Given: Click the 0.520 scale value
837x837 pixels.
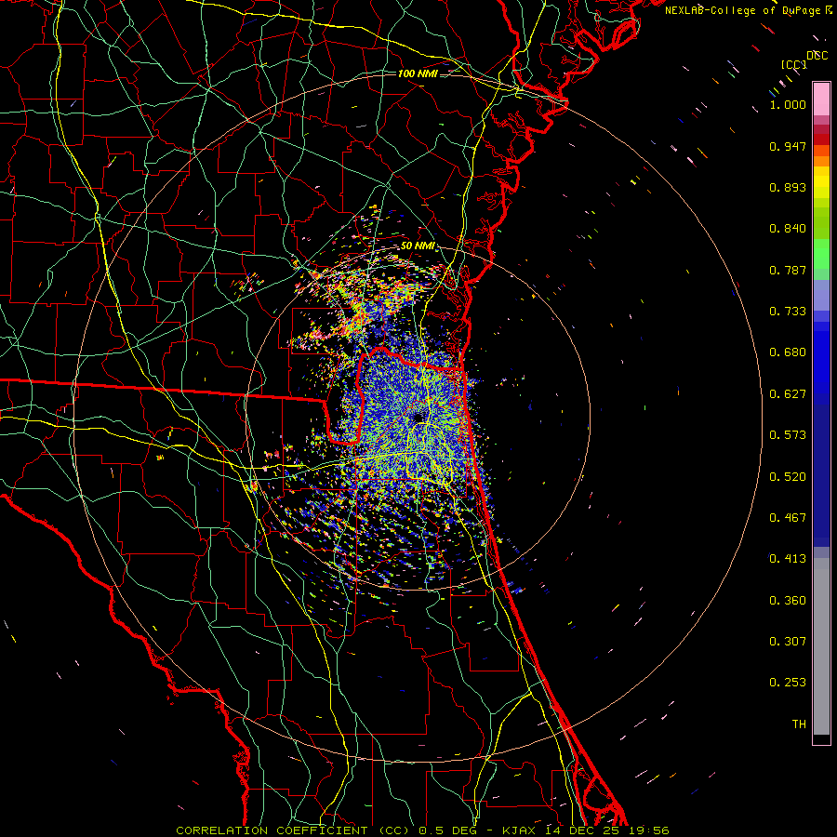Looking at the screenshot, I should tap(788, 477).
